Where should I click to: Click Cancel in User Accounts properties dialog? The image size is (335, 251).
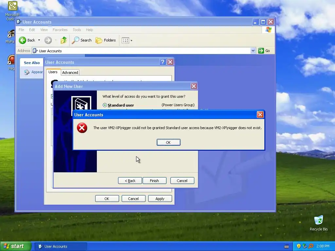click(133, 198)
